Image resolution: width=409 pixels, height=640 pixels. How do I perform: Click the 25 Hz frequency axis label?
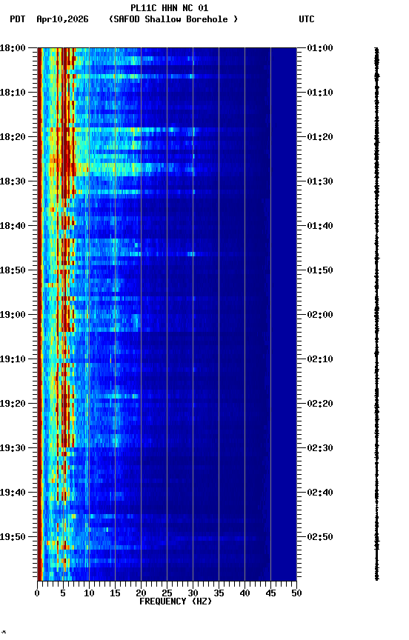(167, 593)
